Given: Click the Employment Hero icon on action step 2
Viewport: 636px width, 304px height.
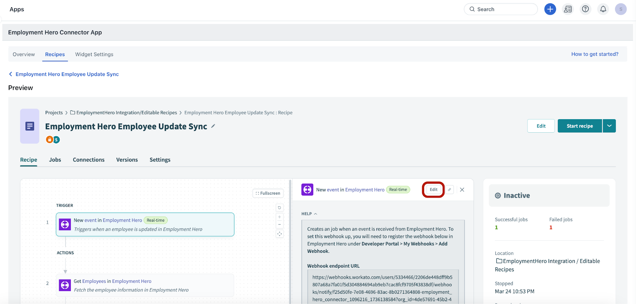Looking at the screenshot, I should click(65, 285).
